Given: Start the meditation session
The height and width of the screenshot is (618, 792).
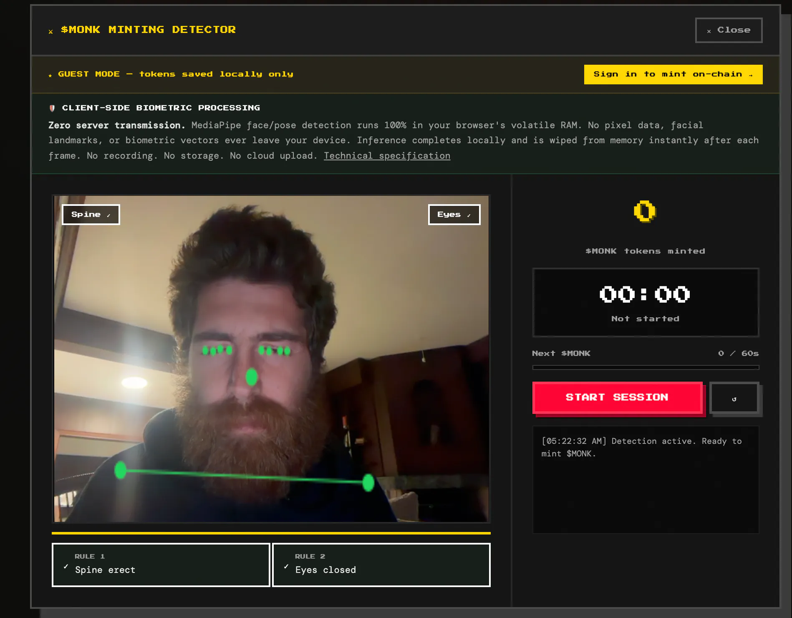Looking at the screenshot, I should click(x=618, y=398).
